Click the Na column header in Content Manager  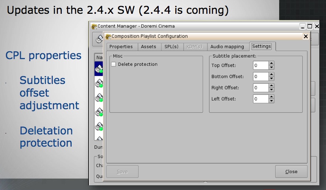tap(99, 57)
